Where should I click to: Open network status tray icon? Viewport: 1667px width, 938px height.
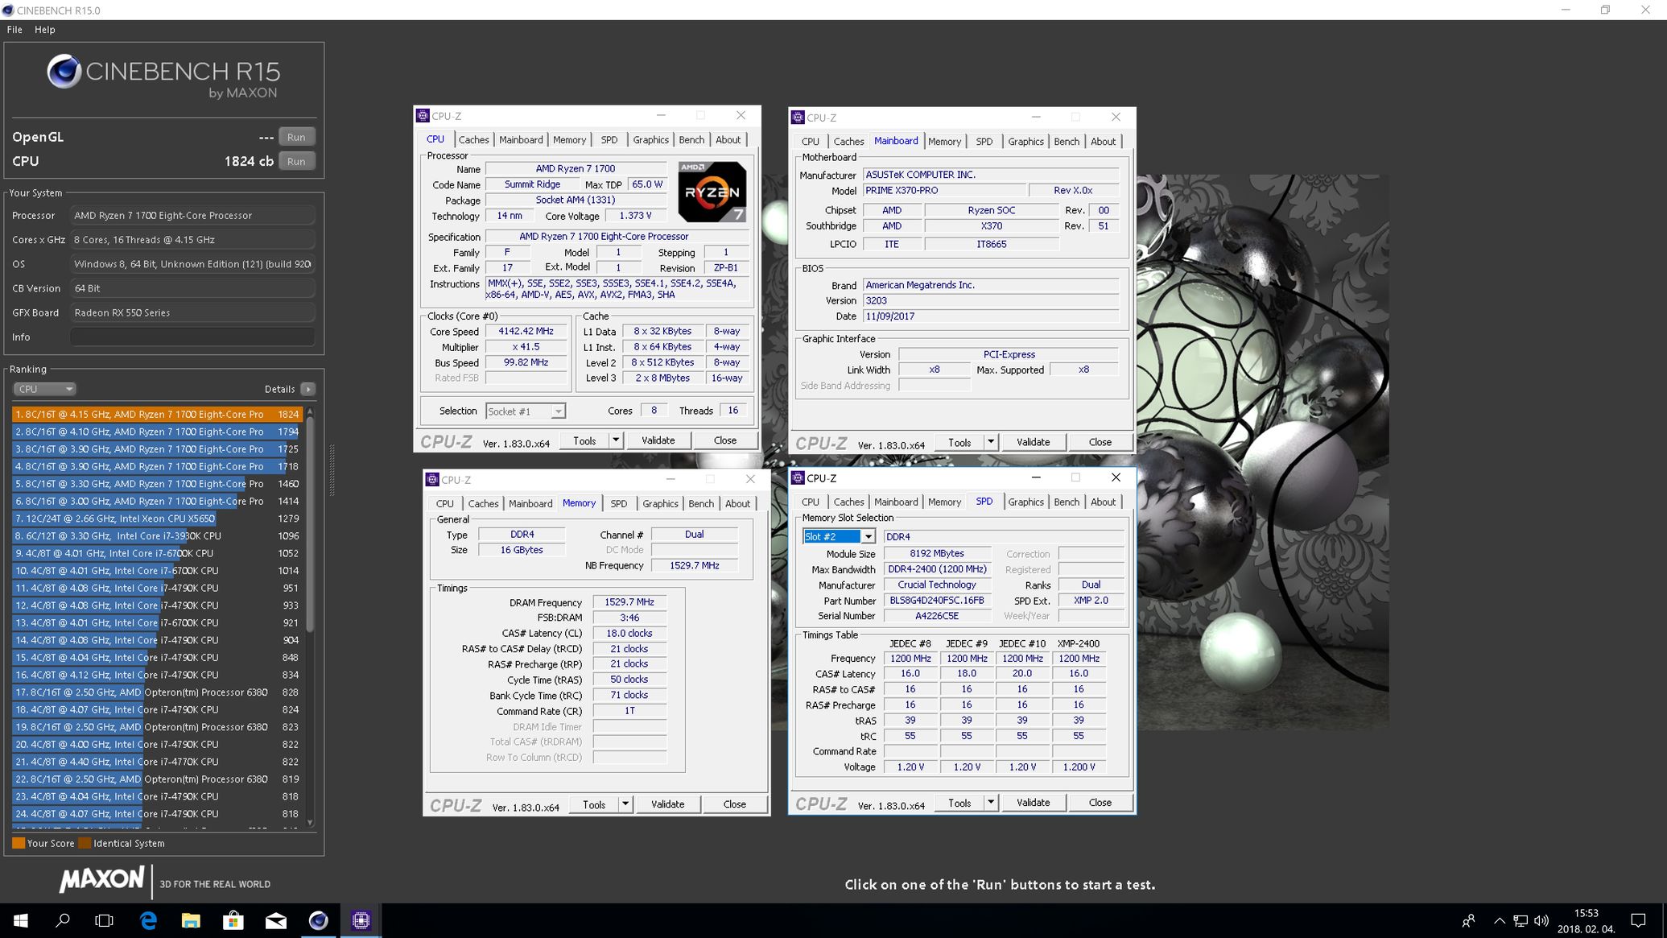1521,920
